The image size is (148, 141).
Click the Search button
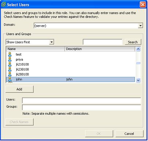(x=133, y=42)
